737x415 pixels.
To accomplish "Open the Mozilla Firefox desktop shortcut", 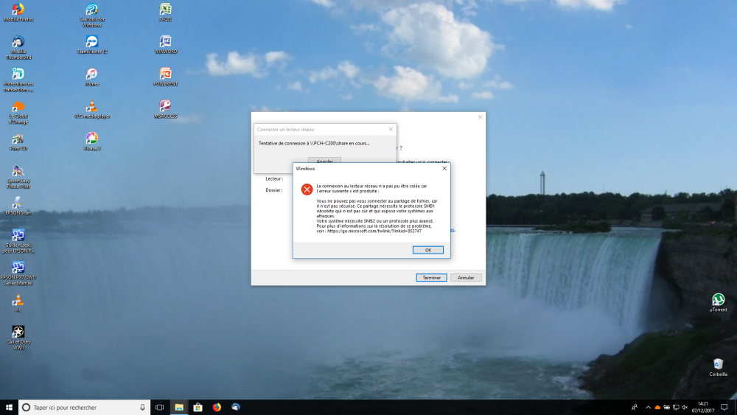I will point(18,13).
